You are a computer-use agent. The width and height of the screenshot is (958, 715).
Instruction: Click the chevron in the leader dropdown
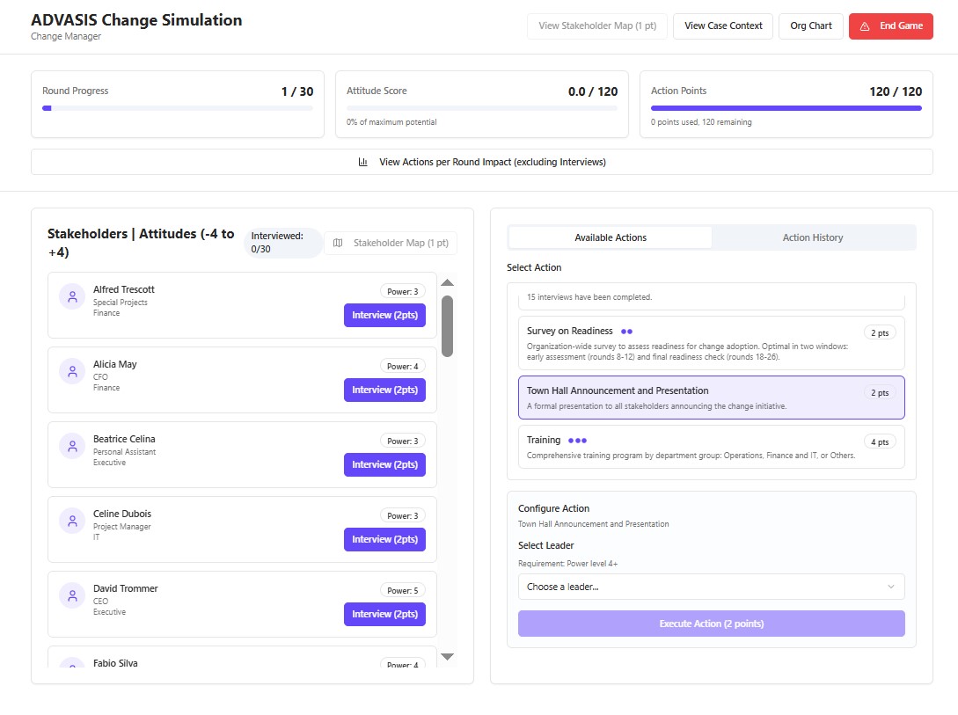(x=891, y=587)
